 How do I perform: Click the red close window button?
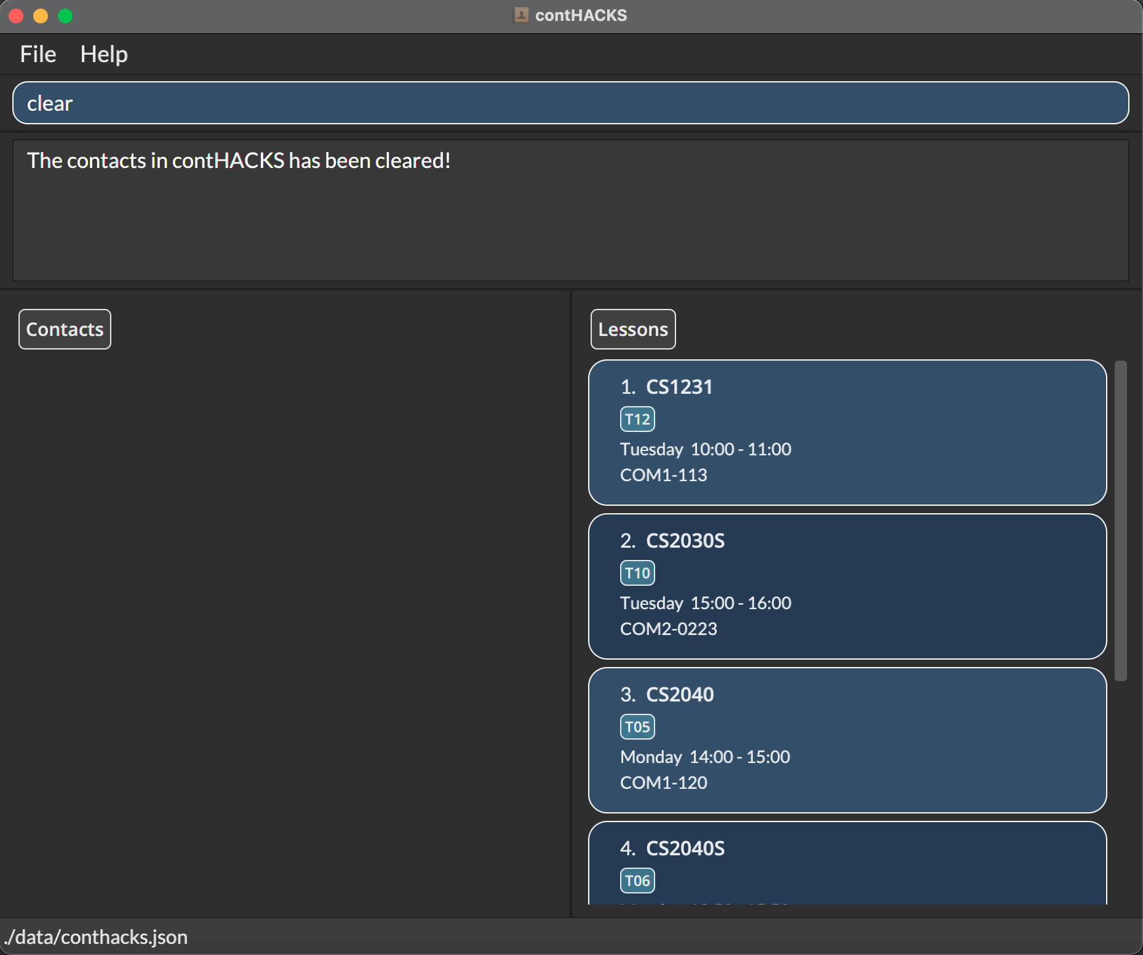coord(16,16)
